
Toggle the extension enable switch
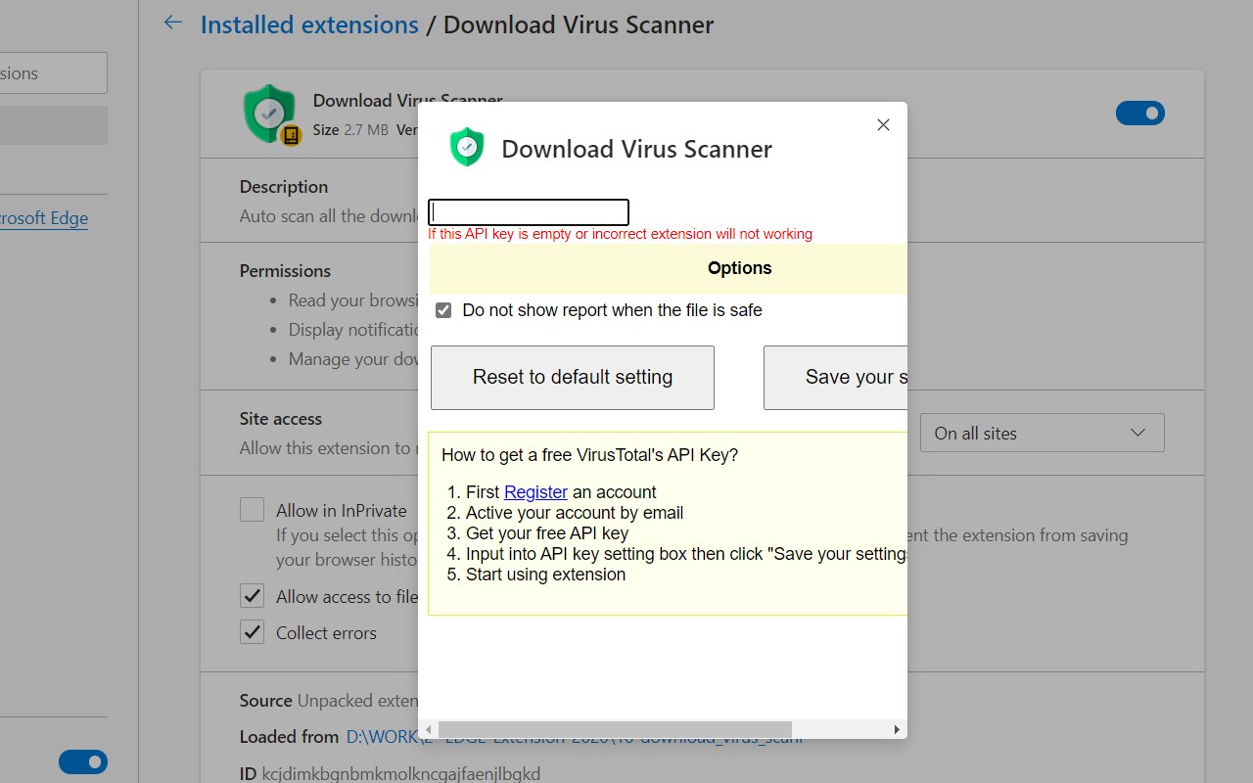pos(1139,114)
